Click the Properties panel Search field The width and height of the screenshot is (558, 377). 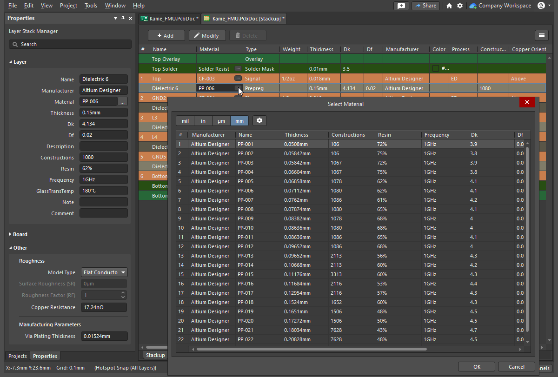coord(70,44)
